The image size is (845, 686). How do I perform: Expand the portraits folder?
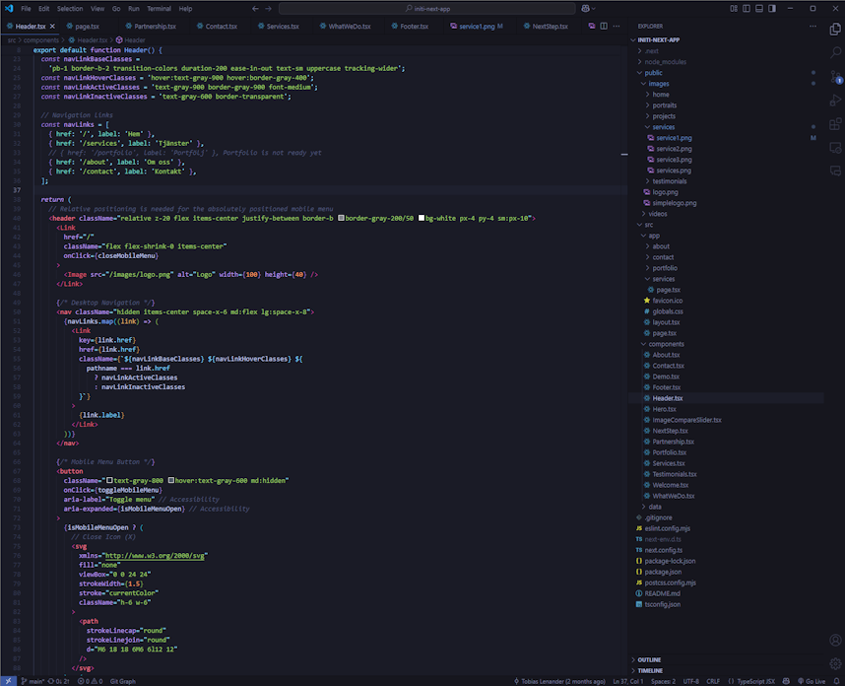[727, 105]
